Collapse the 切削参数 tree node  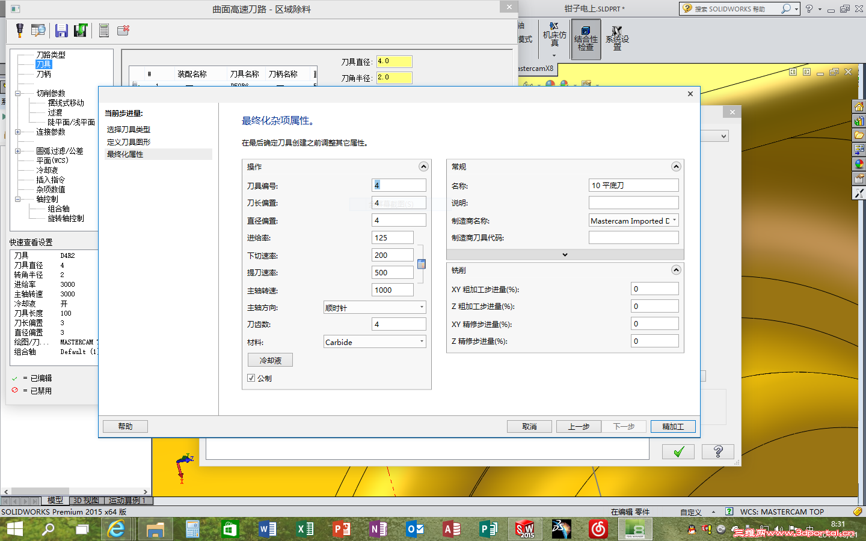point(17,93)
